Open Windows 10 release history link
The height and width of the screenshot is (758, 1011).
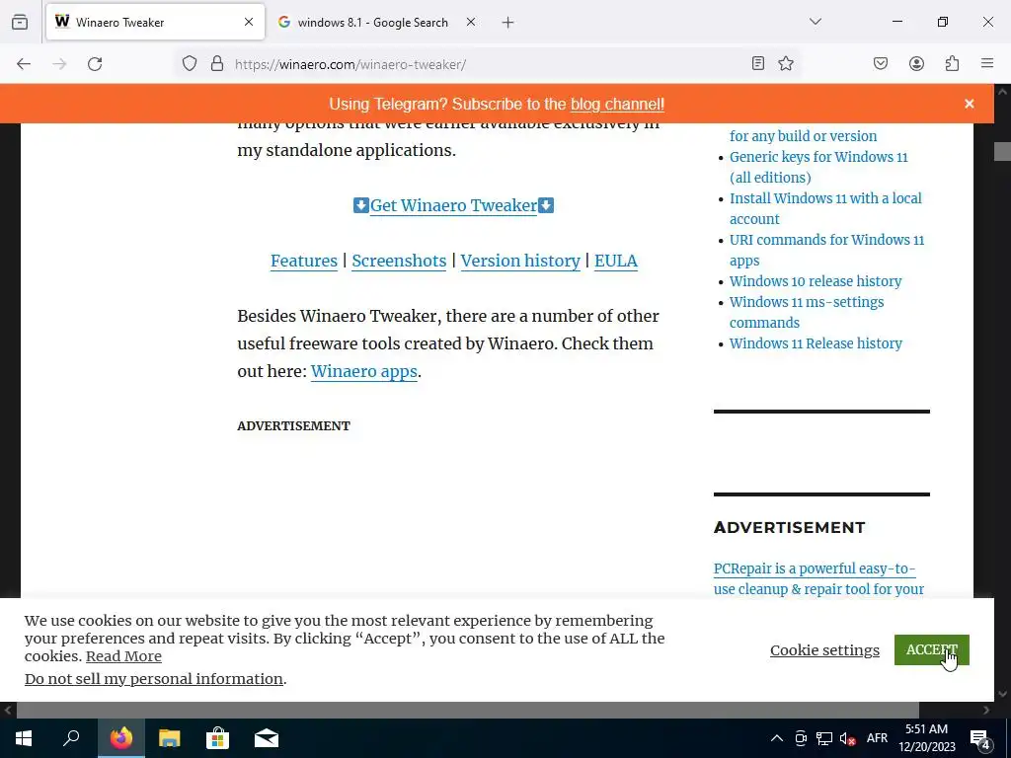tap(816, 281)
